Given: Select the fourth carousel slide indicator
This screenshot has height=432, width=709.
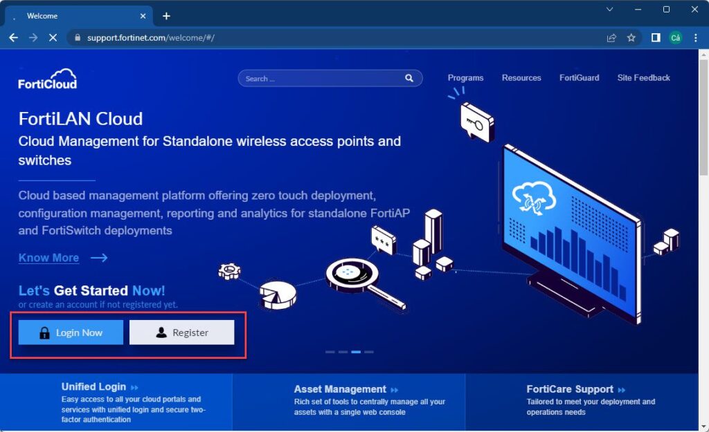Looking at the screenshot, I should tap(369, 352).
